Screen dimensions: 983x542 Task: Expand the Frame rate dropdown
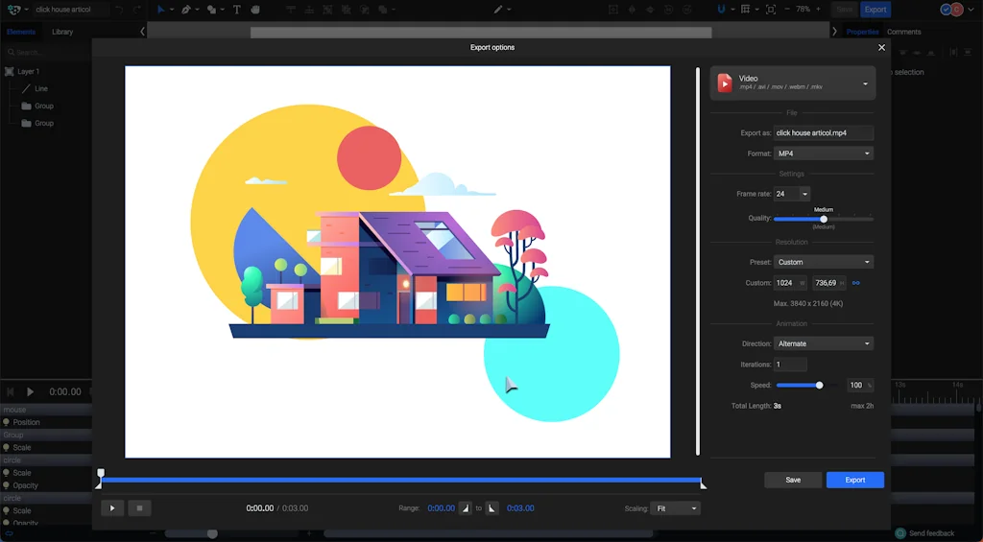pyautogui.click(x=804, y=194)
